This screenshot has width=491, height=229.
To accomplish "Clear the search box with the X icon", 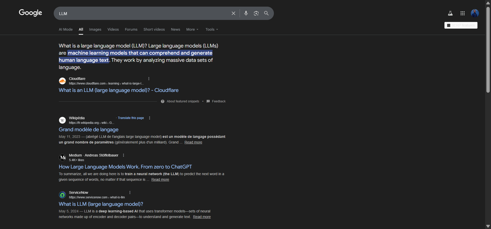I will click(x=233, y=13).
